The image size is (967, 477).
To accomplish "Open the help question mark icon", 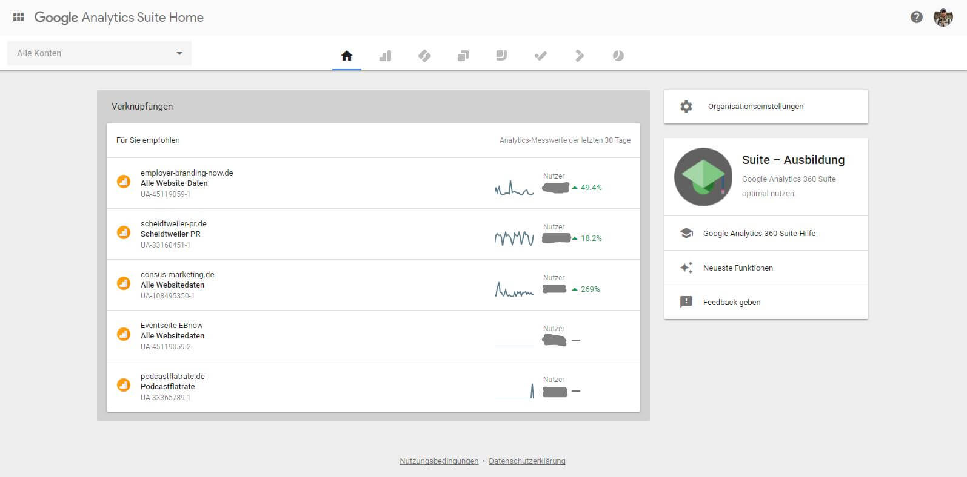I will coord(917,17).
